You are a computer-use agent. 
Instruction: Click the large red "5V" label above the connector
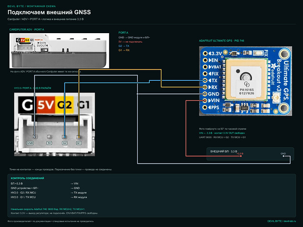click(x=45, y=105)
